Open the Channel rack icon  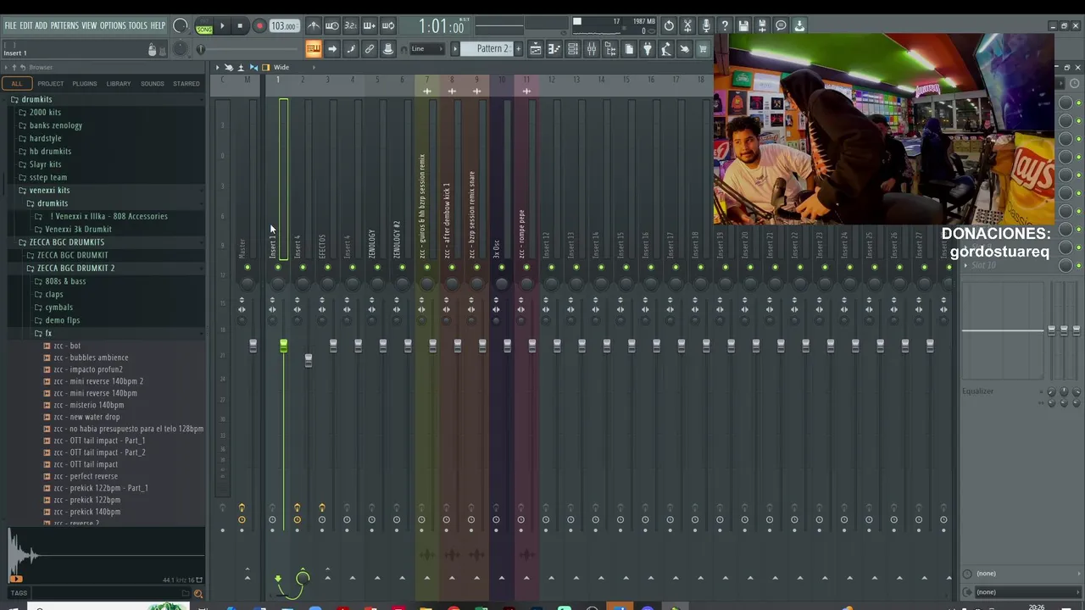(x=573, y=49)
